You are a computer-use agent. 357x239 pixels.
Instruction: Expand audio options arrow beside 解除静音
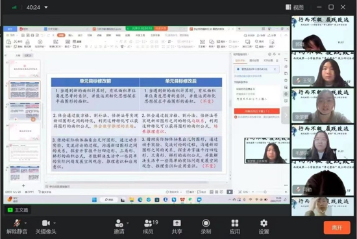pos(25,223)
